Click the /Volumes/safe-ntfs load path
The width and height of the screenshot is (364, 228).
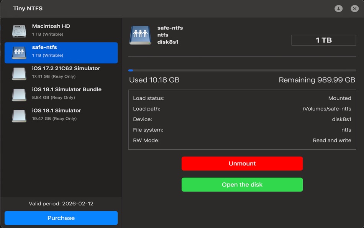tap(326, 109)
